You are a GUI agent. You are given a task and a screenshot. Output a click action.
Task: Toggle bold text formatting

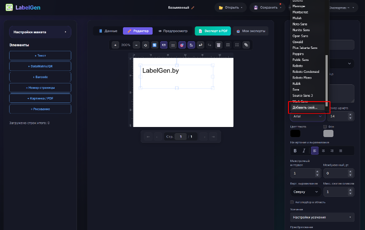pyautogui.click(x=295, y=150)
